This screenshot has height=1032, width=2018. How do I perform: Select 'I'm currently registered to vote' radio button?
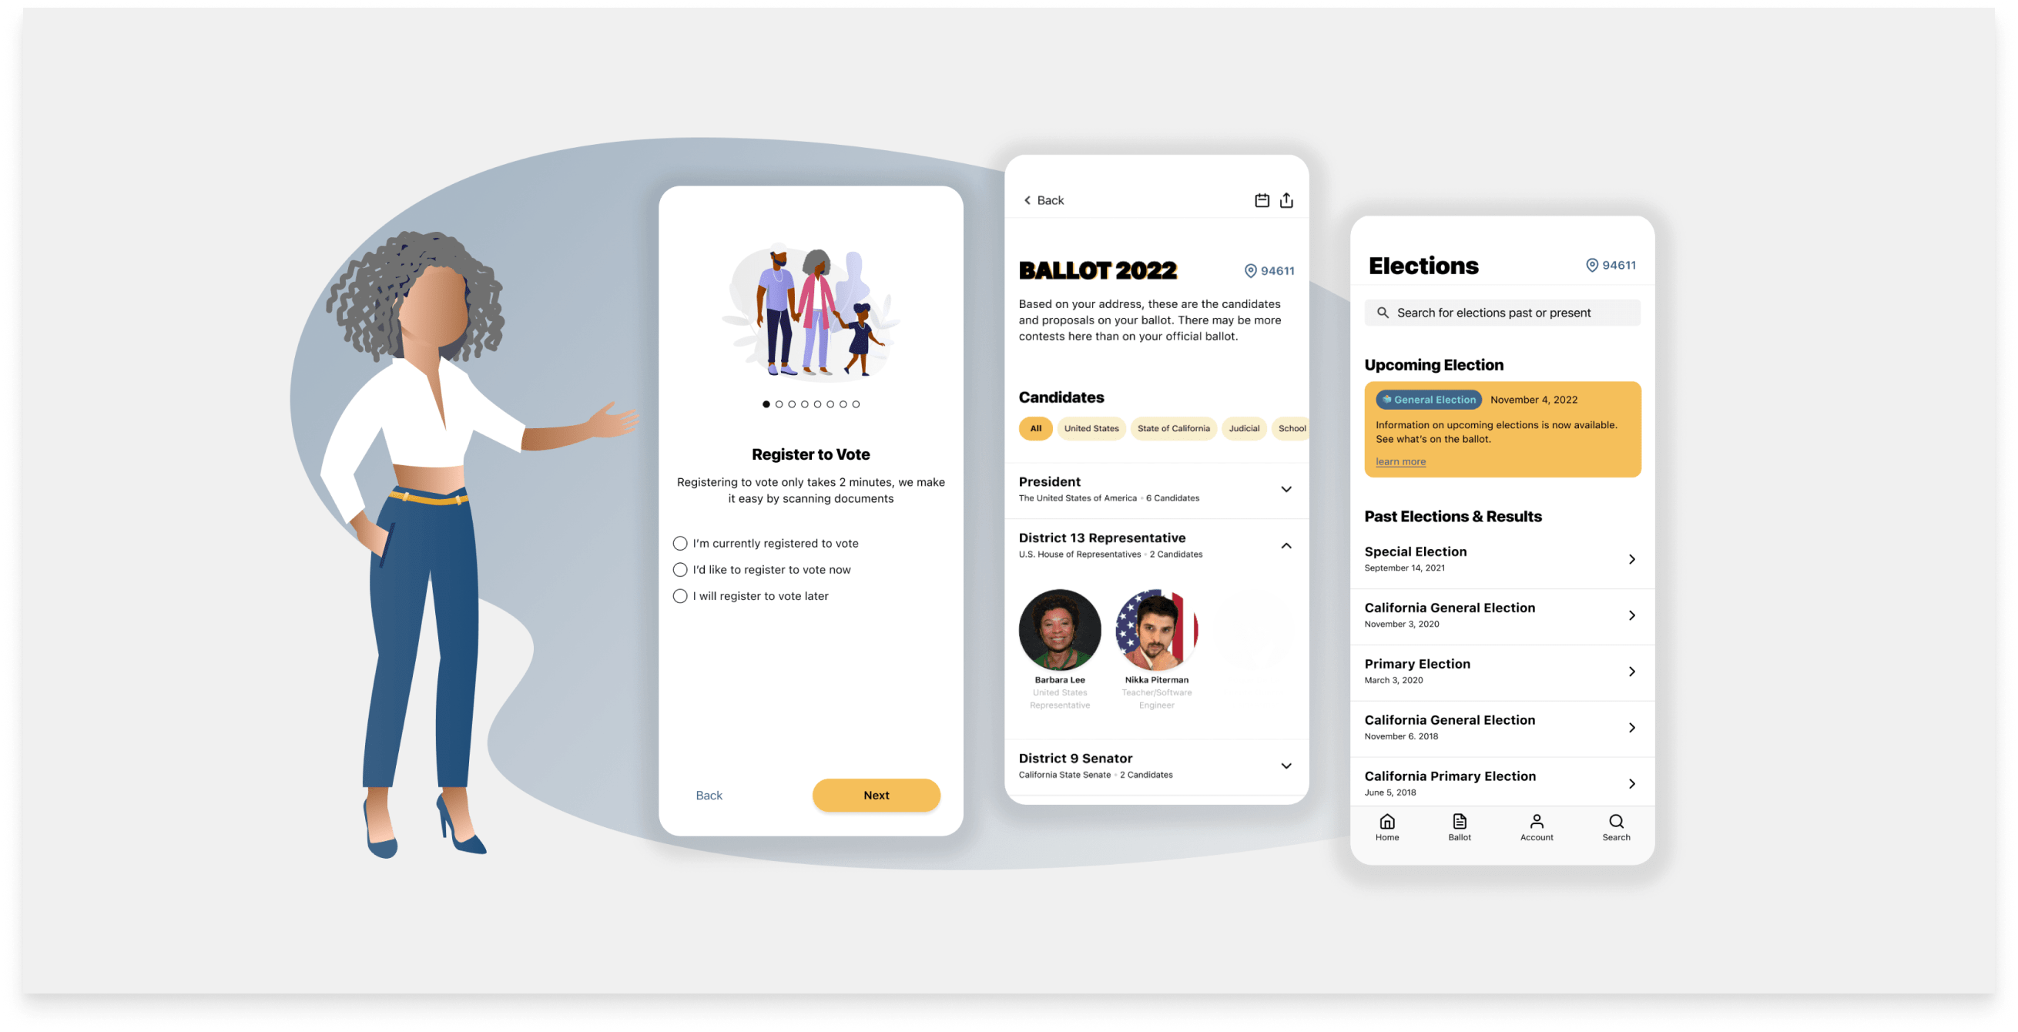click(679, 542)
